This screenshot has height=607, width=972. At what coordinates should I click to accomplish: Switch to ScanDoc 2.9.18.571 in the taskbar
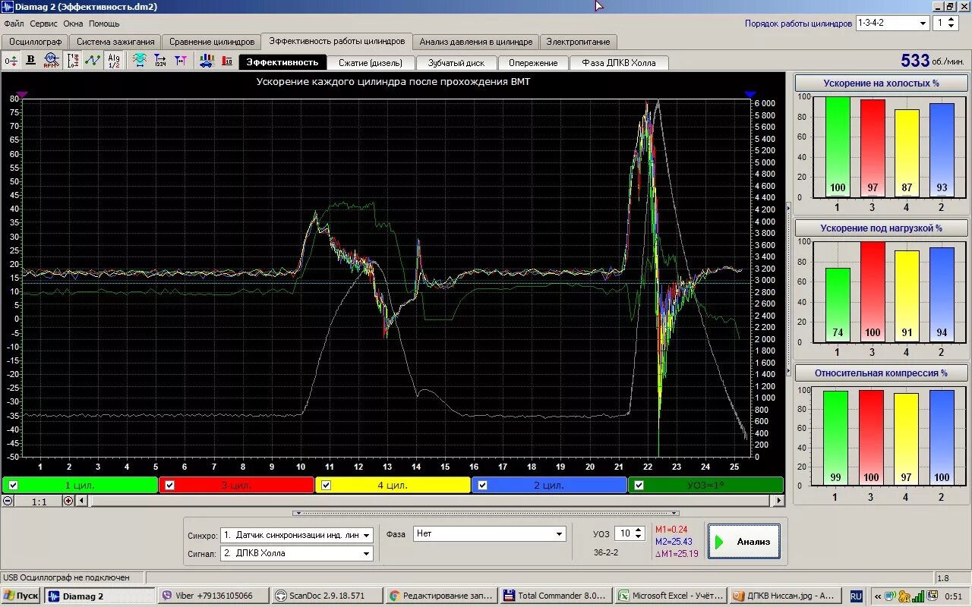pos(327,596)
